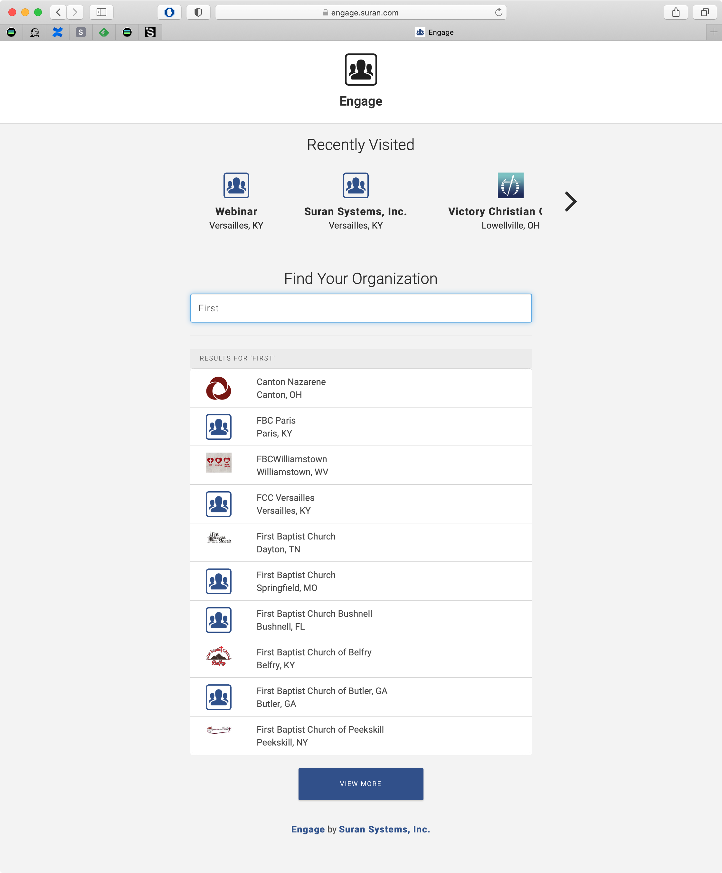Screen dimensions: 722x873
Task: Select First Baptist Church Springfield, MO
Action: tap(296, 581)
